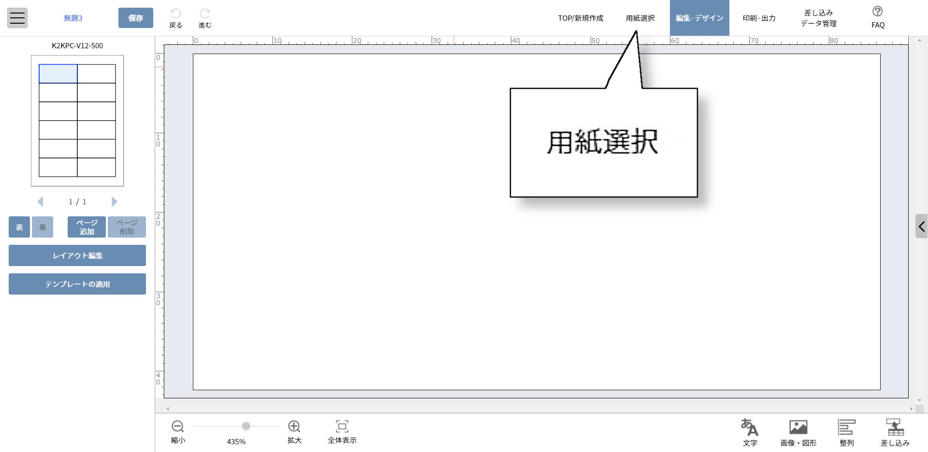Open the 画像・図形 image tool
Viewport: 928px width, 452px height.
pyautogui.click(x=797, y=432)
